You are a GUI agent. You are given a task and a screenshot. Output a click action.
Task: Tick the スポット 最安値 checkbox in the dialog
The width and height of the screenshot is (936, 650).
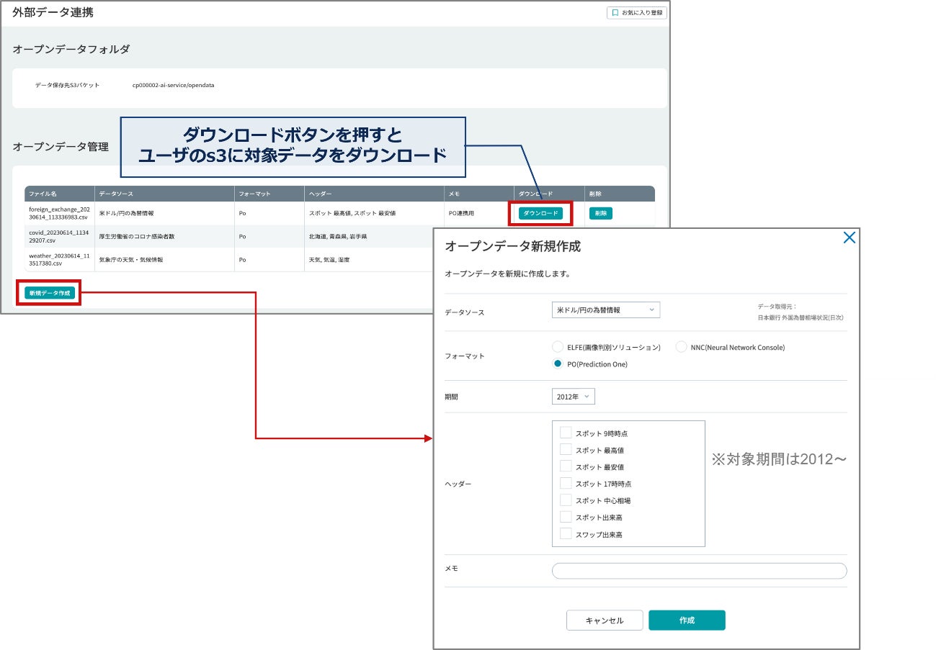(566, 466)
